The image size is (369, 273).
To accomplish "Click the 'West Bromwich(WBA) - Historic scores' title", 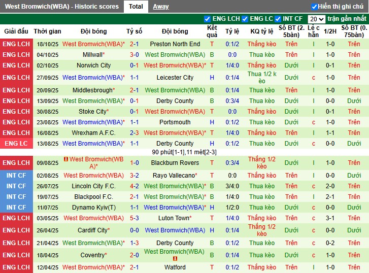I will (62, 7).
